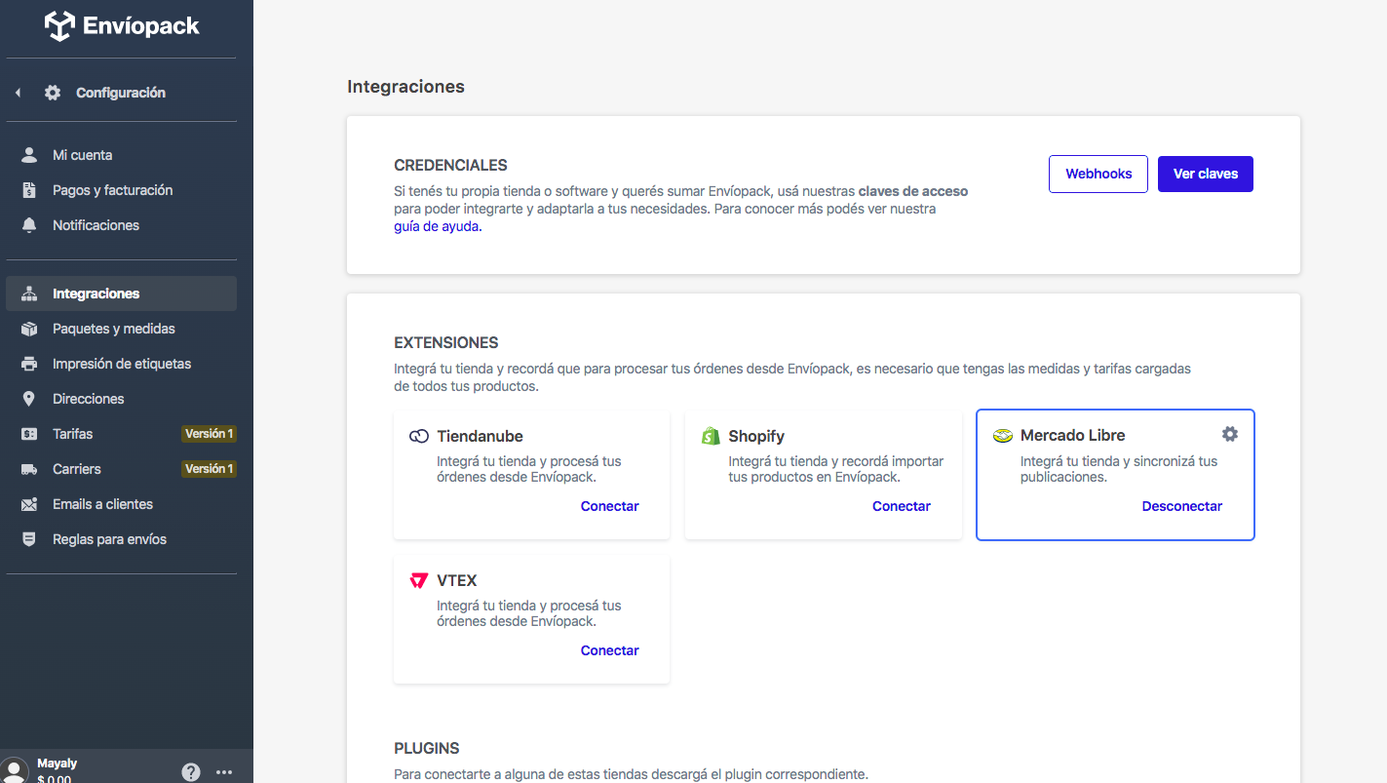This screenshot has width=1387, height=783.
Task: Disconnect Mercado Libre via Desconectar
Action: tap(1182, 506)
